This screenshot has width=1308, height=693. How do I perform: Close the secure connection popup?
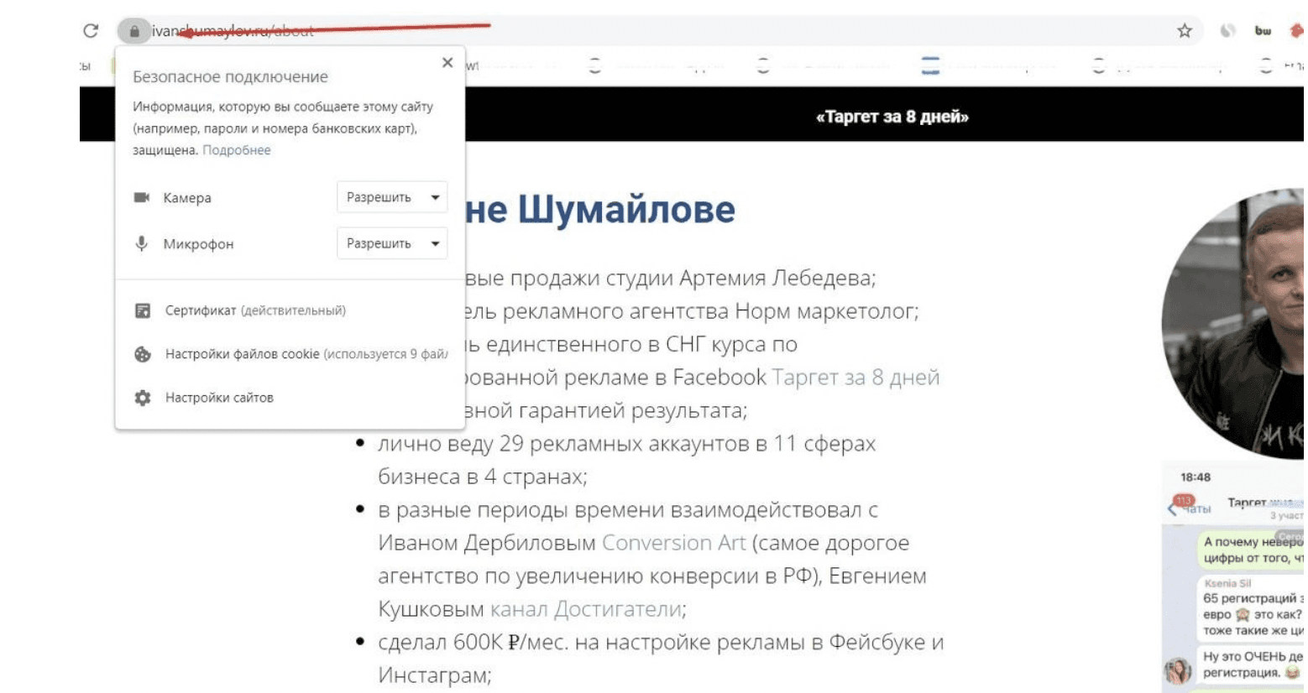click(x=447, y=63)
